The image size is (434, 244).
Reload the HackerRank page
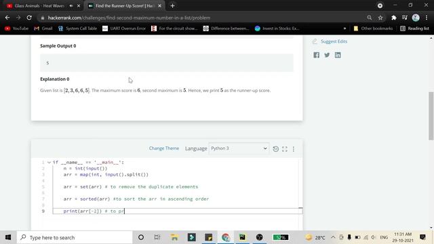coord(29,18)
